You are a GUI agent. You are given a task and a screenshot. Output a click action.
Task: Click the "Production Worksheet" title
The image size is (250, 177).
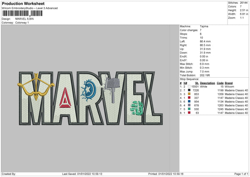pos(23,3)
